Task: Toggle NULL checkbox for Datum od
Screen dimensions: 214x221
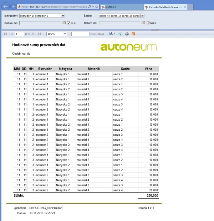Action: pyautogui.click(x=68, y=23)
